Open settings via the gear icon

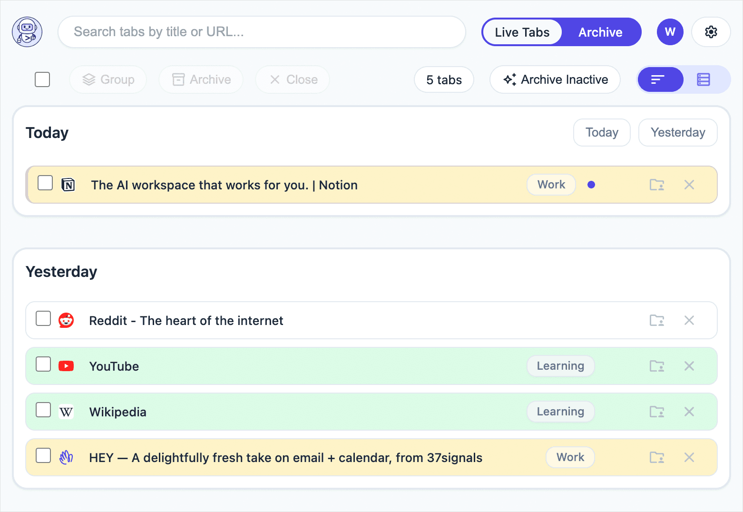pyautogui.click(x=711, y=32)
